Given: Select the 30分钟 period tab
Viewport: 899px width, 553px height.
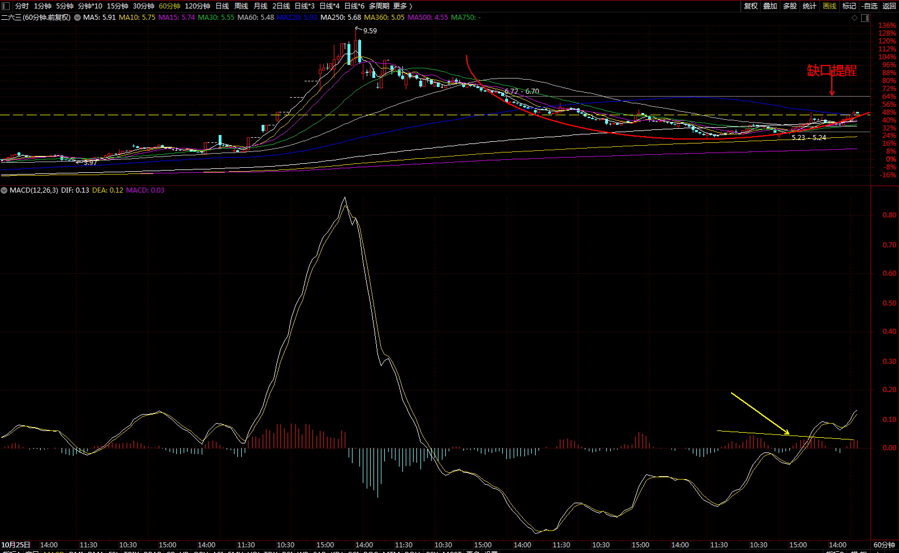Looking at the screenshot, I should coord(144,6).
